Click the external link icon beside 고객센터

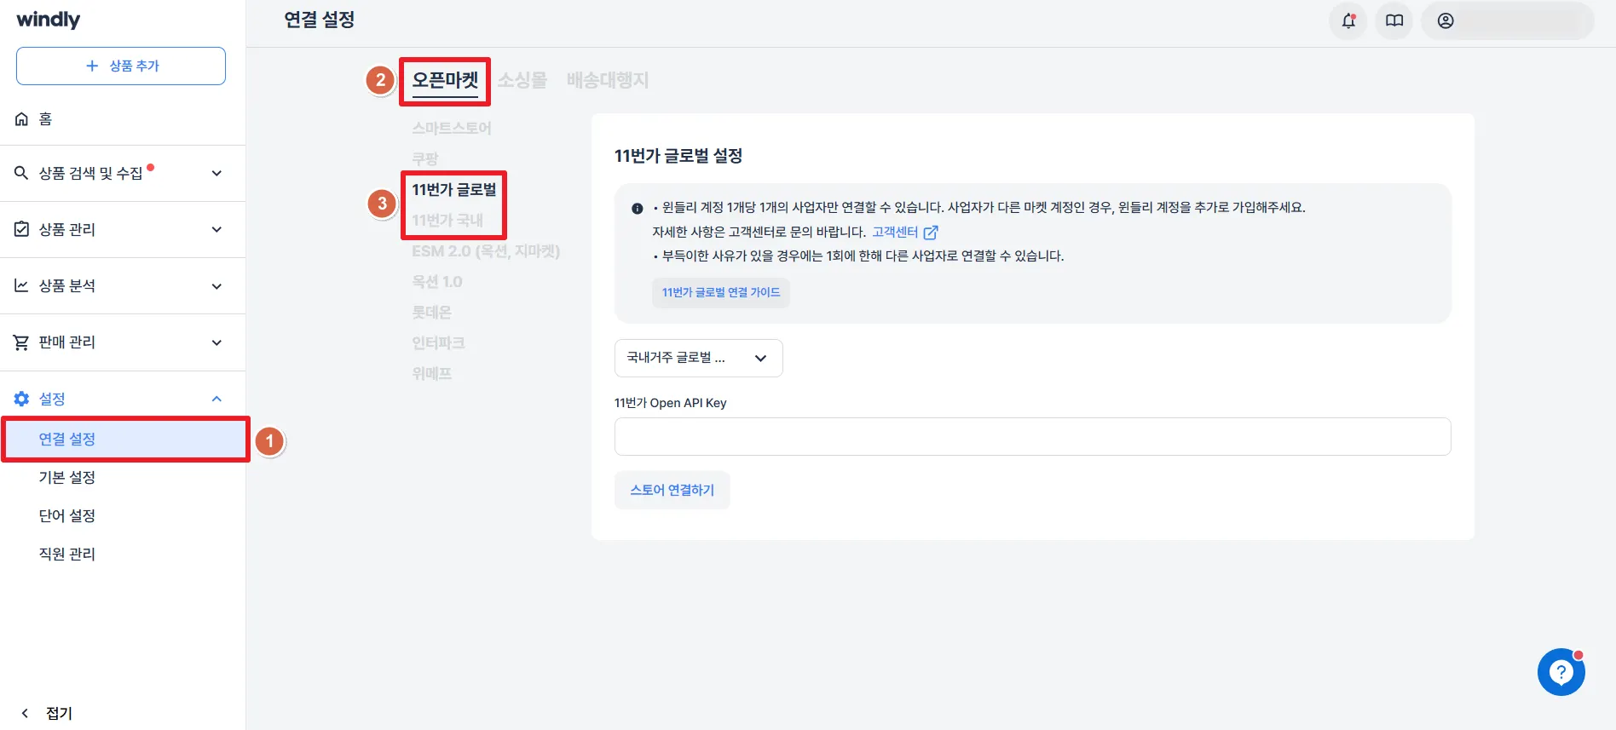[x=931, y=233]
